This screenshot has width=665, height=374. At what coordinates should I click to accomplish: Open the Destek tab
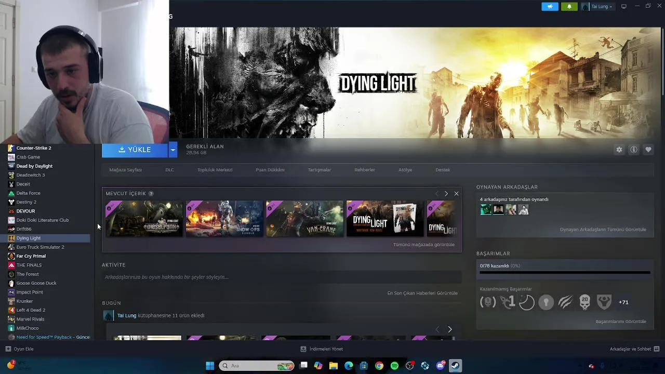click(x=443, y=170)
